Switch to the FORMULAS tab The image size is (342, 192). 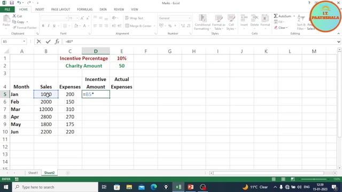84,10
